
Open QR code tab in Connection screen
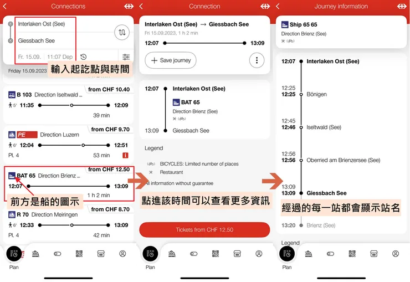tap(215, 254)
